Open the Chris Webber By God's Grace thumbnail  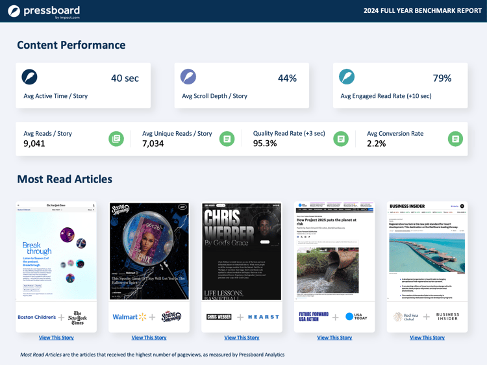(242, 251)
